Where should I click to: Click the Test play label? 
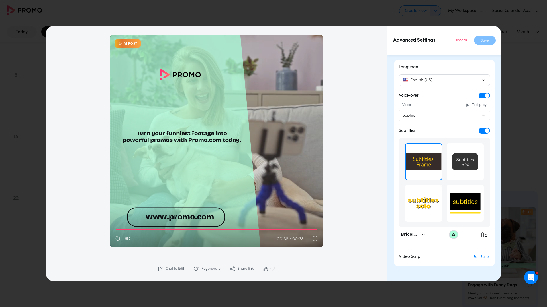coord(479,105)
